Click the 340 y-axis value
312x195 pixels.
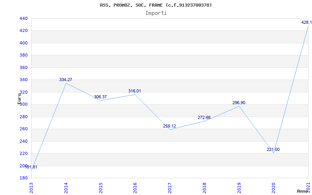tap(23, 80)
